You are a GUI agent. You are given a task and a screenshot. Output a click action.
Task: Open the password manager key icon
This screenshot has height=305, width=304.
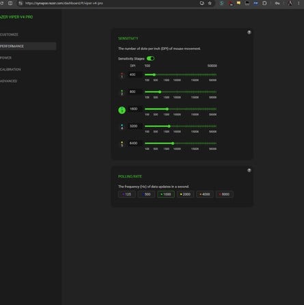[x=277, y=3]
